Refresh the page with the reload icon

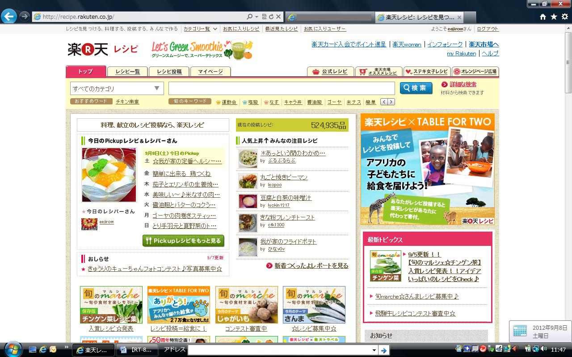[x=271, y=17]
